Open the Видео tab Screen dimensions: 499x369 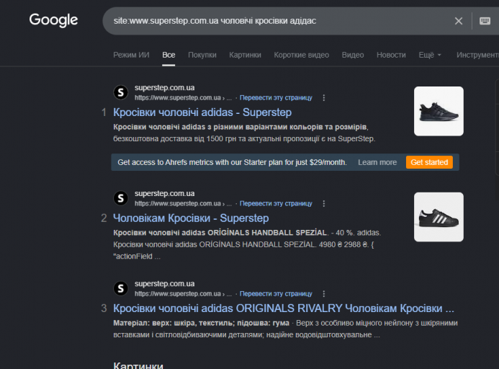353,55
